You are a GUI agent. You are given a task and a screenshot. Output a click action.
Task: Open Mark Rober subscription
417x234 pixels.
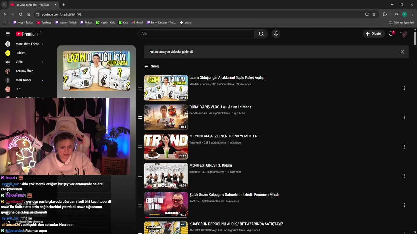[x=24, y=80]
